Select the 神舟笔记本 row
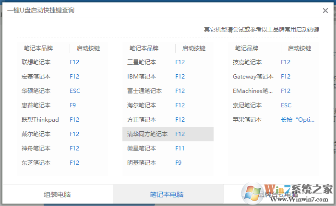This screenshot has height=206, width=336. click(x=62, y=148)
